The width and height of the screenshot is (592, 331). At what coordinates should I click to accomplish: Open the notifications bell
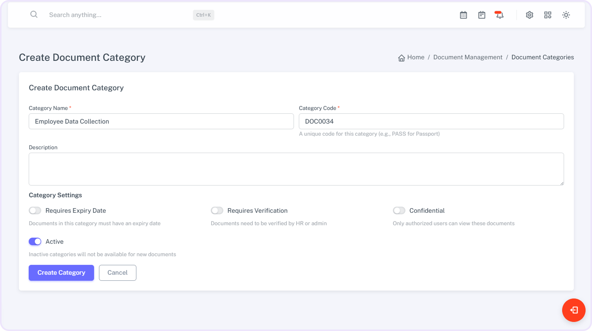point(499,15)
